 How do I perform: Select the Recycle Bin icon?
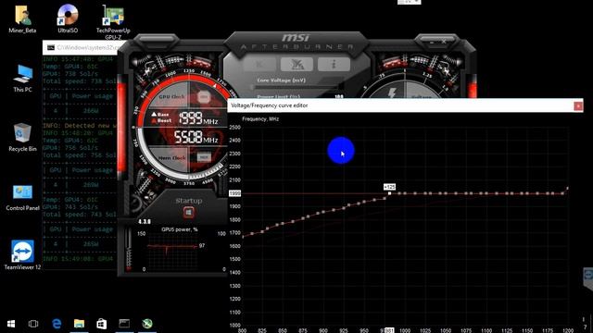(22, 138)
